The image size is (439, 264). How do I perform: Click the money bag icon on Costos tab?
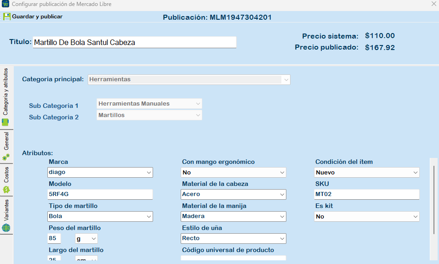(x=6, y=189)
